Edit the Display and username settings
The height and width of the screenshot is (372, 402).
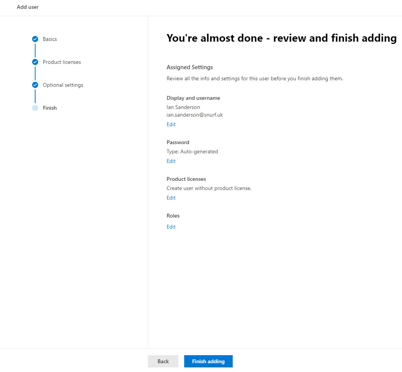click(171, 124)
